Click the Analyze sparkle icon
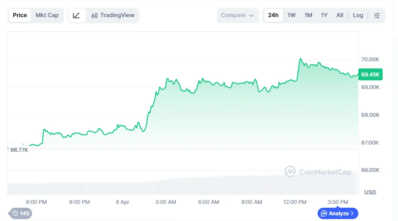Viewport: 398px width, 221px height. [324, 213]
